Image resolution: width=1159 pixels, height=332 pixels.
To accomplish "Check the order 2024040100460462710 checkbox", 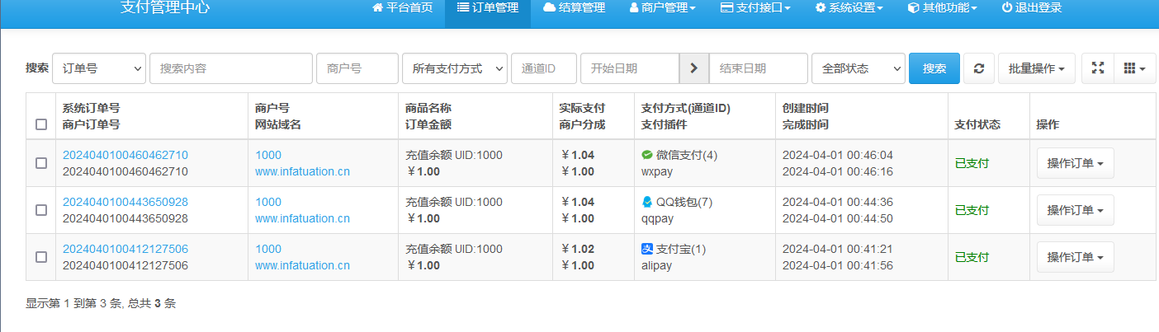I will 41,163.
